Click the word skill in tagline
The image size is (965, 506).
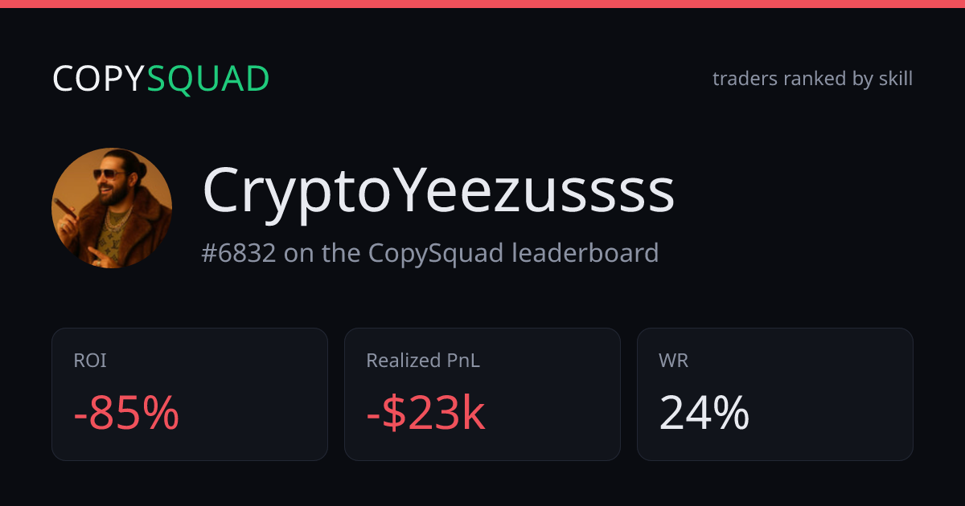coord(896,79)
